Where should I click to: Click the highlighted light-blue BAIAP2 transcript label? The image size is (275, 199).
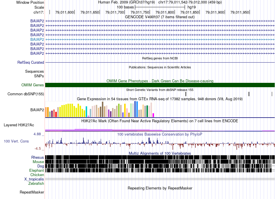[37, 39]
